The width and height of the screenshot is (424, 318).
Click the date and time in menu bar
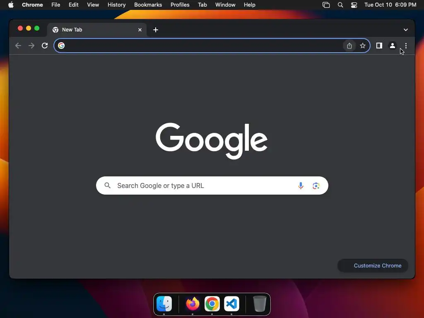pyautogui.click(x=390, y=5)
